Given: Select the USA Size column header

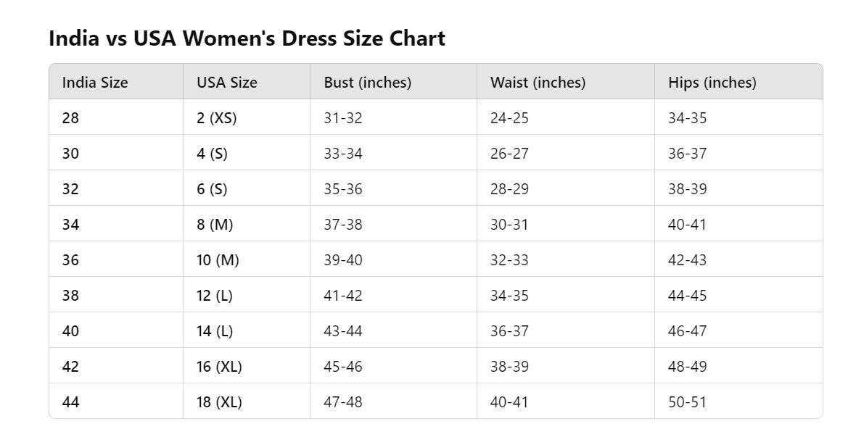Looking at the screenshot, I should click(227, 83).
